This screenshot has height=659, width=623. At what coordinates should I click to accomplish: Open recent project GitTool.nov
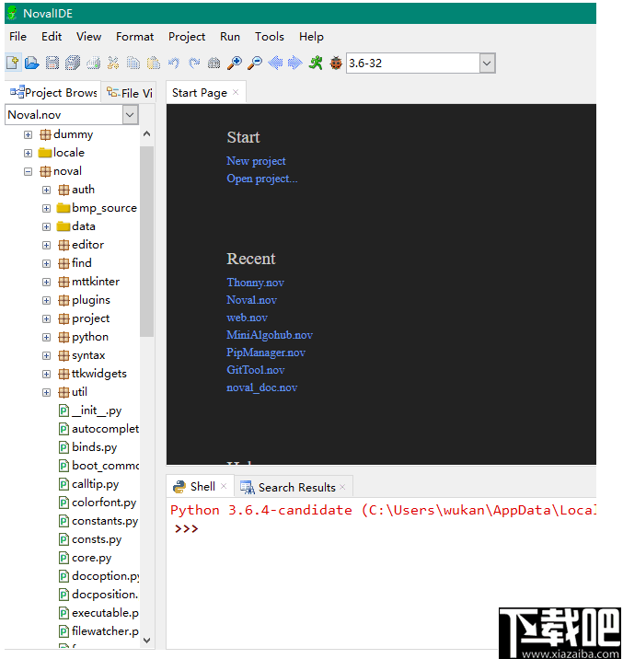pyautogui.click(x=256, y=370)
